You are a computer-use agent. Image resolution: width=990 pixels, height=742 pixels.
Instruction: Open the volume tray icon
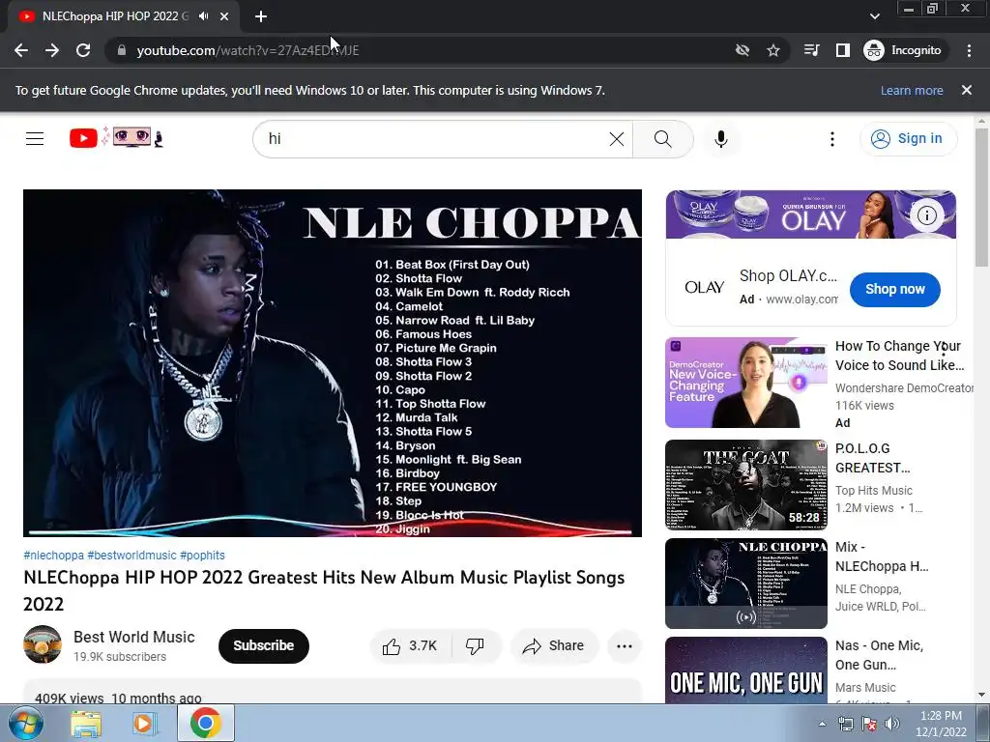pos(891,725)
